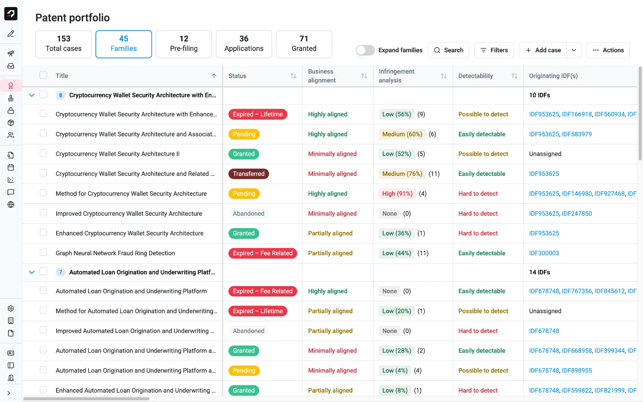Open the box package icon in sidebar

click(x=11, y=123)
